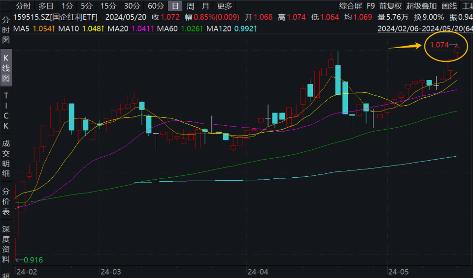This screenshot has width=473, height=278.
Task: Activate the 画线 drawing-line tool
Action: click(x=449, y=6)
